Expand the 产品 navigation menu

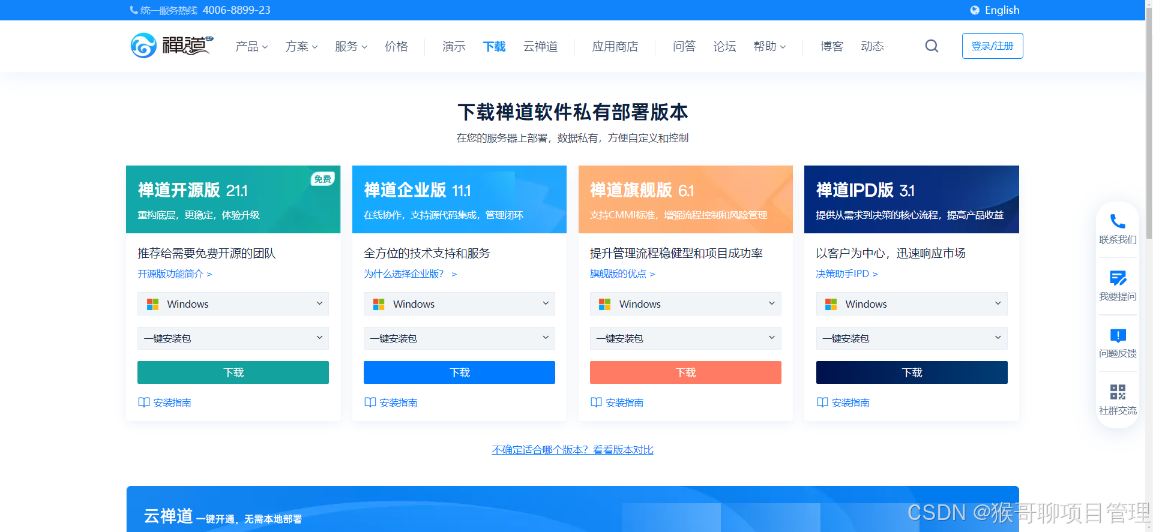pos(251,46)
